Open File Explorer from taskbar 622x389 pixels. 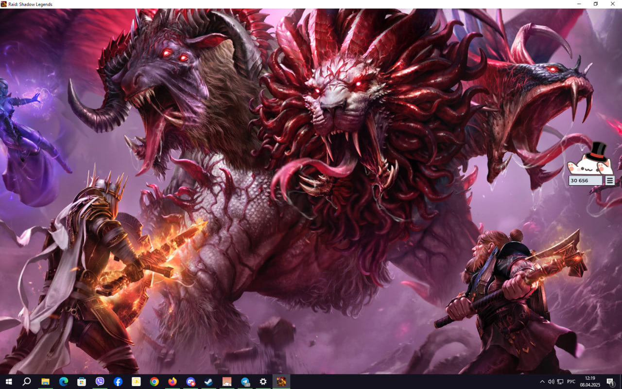pos(45,382)
